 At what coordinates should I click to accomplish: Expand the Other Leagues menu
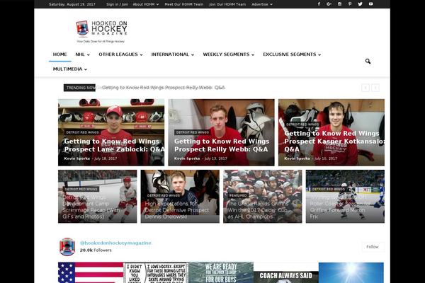pos(120,54)
